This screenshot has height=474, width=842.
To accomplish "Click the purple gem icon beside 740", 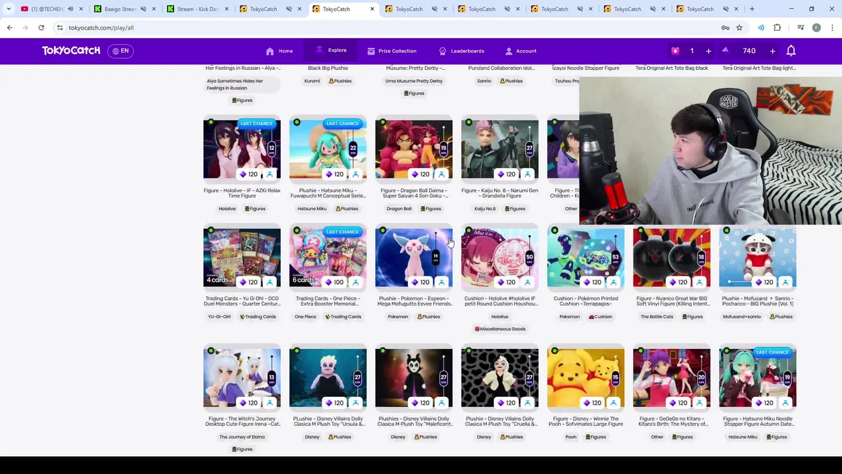I will 725,50.
